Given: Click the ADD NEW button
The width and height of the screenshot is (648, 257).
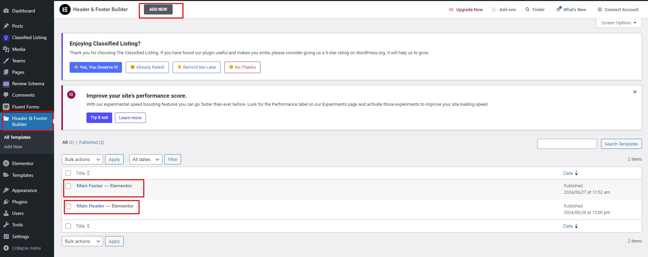Looking at the screenshot, I should [x=158, y=9].
